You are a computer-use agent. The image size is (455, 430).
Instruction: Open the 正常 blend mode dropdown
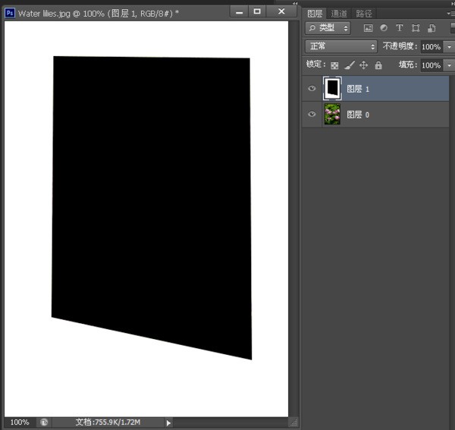[x=341, y=46]
